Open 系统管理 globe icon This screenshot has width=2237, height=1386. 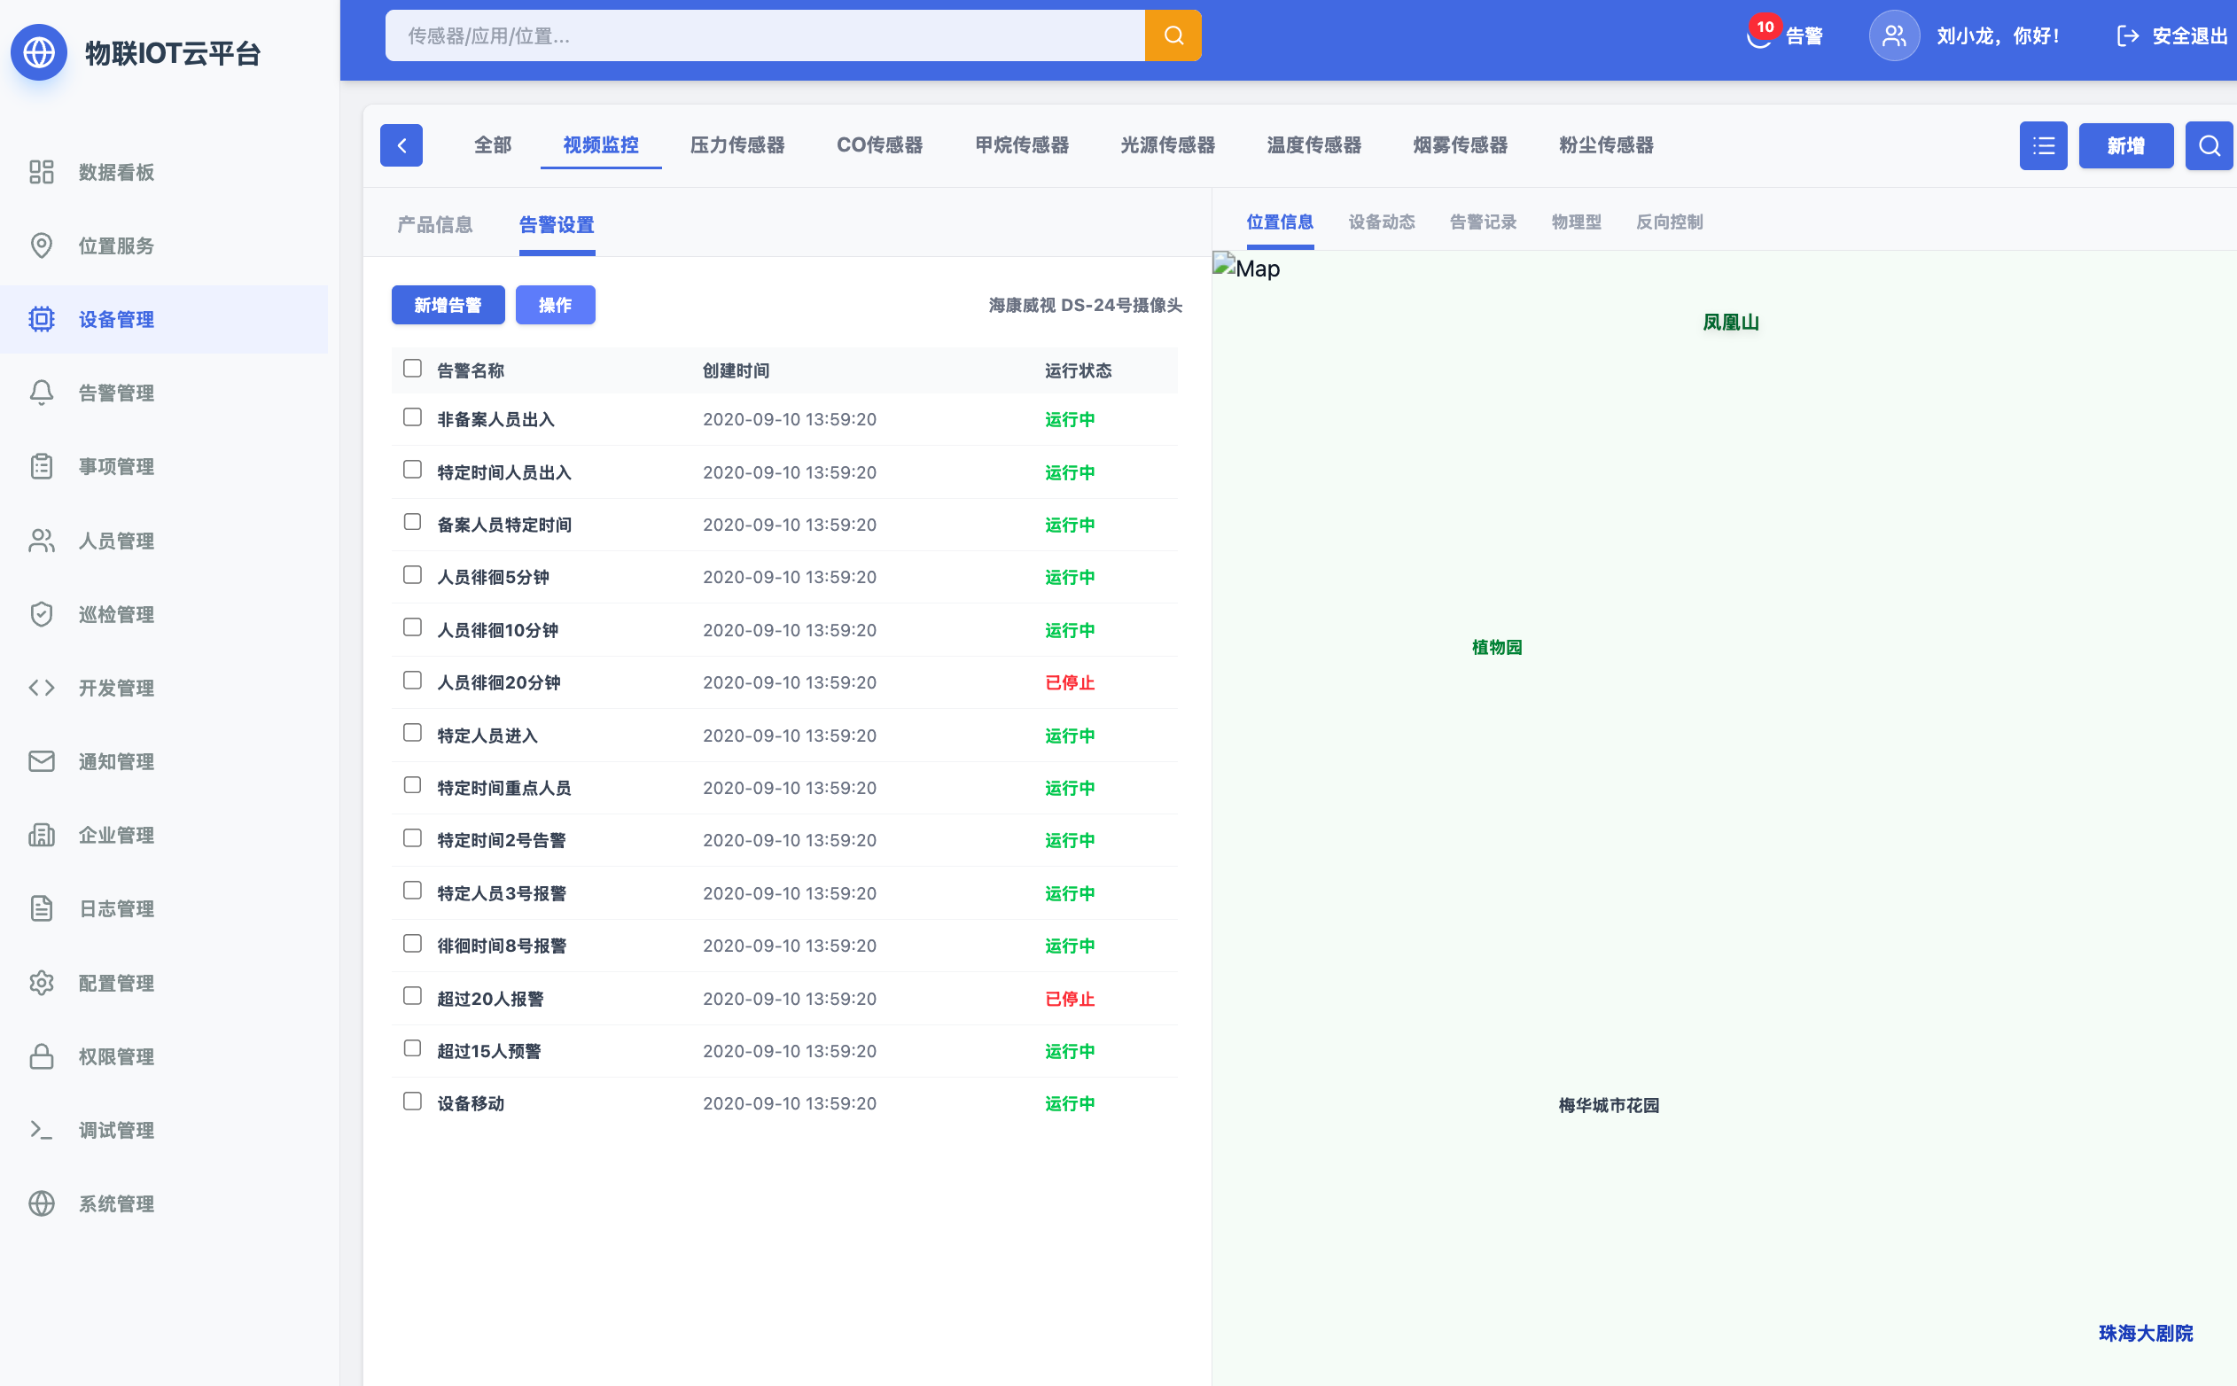42,1203
